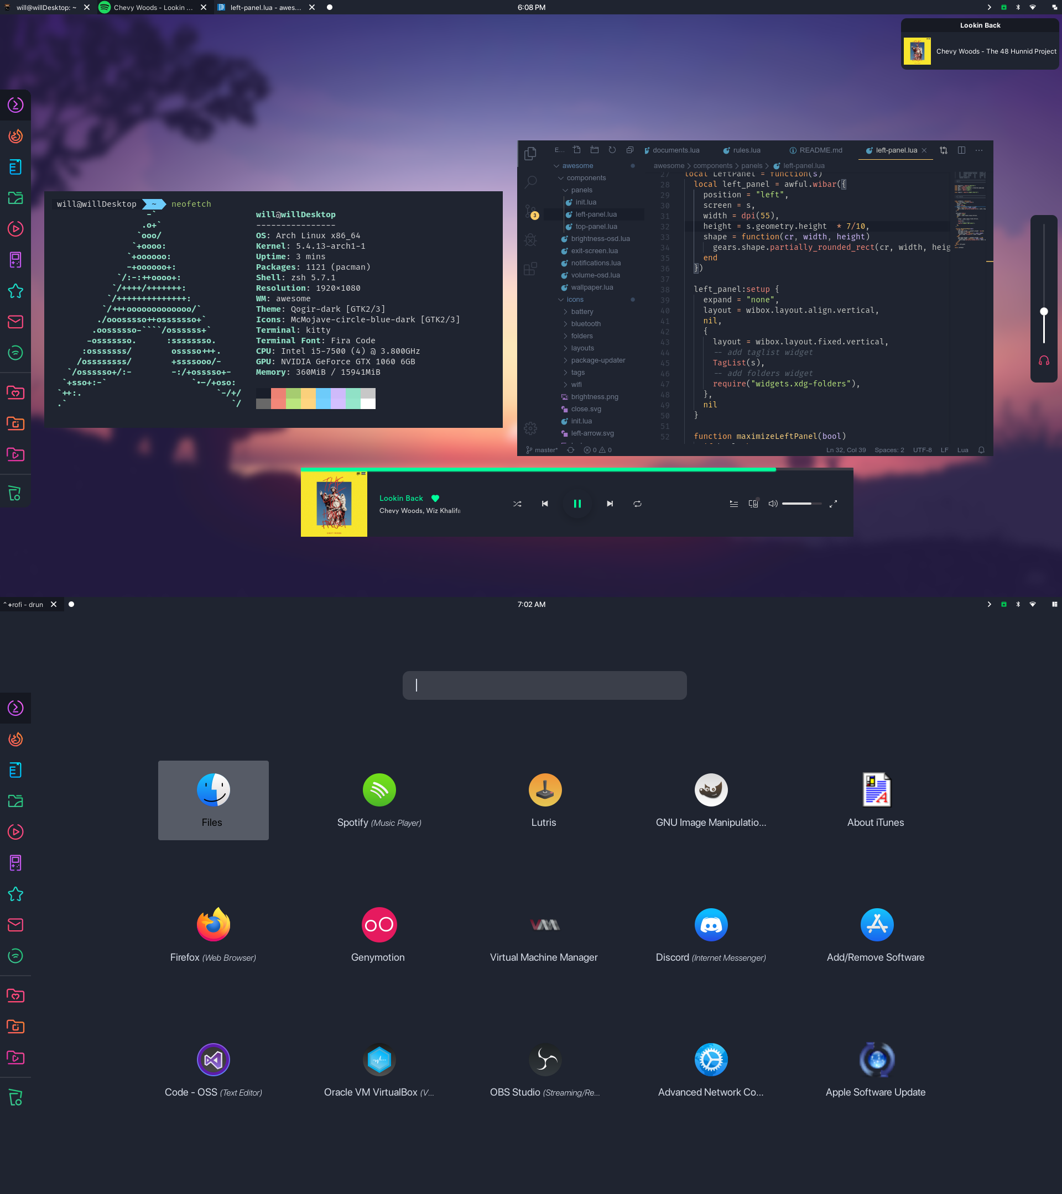
Task: Skip to the next Spotify track
Action: [610, 504]
